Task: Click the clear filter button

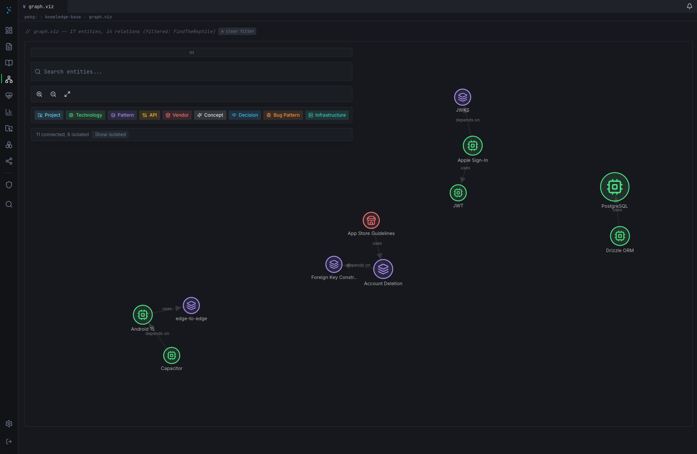Action: tap(237, 31)
